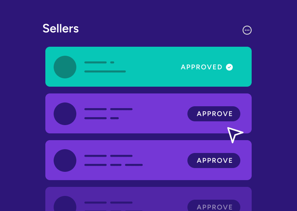Click the faded fourth seller's avatar
The height and width of the screenshot is (211, 297).
click(65, 204)
